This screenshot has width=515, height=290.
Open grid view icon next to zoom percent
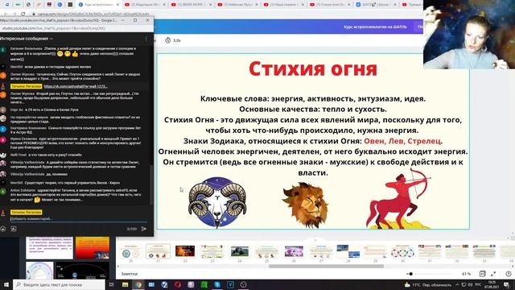click(482, 274)
